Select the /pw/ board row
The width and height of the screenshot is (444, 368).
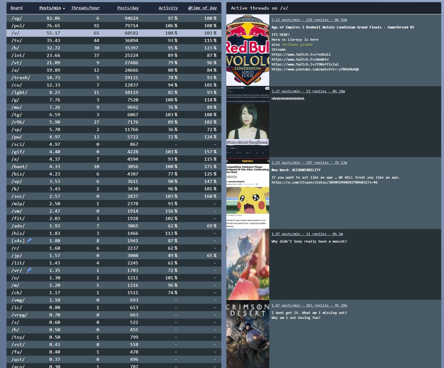(x=114, y=137)
